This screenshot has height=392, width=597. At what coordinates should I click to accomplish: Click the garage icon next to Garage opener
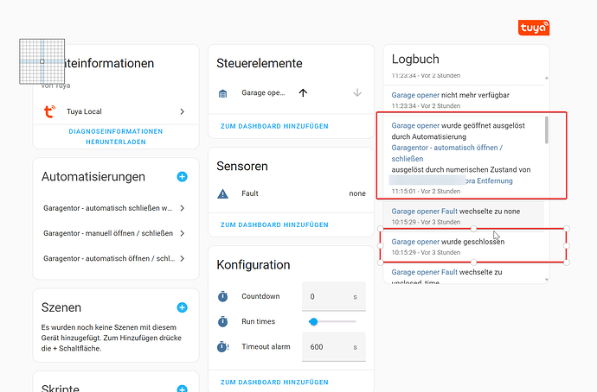coord(222,93)
